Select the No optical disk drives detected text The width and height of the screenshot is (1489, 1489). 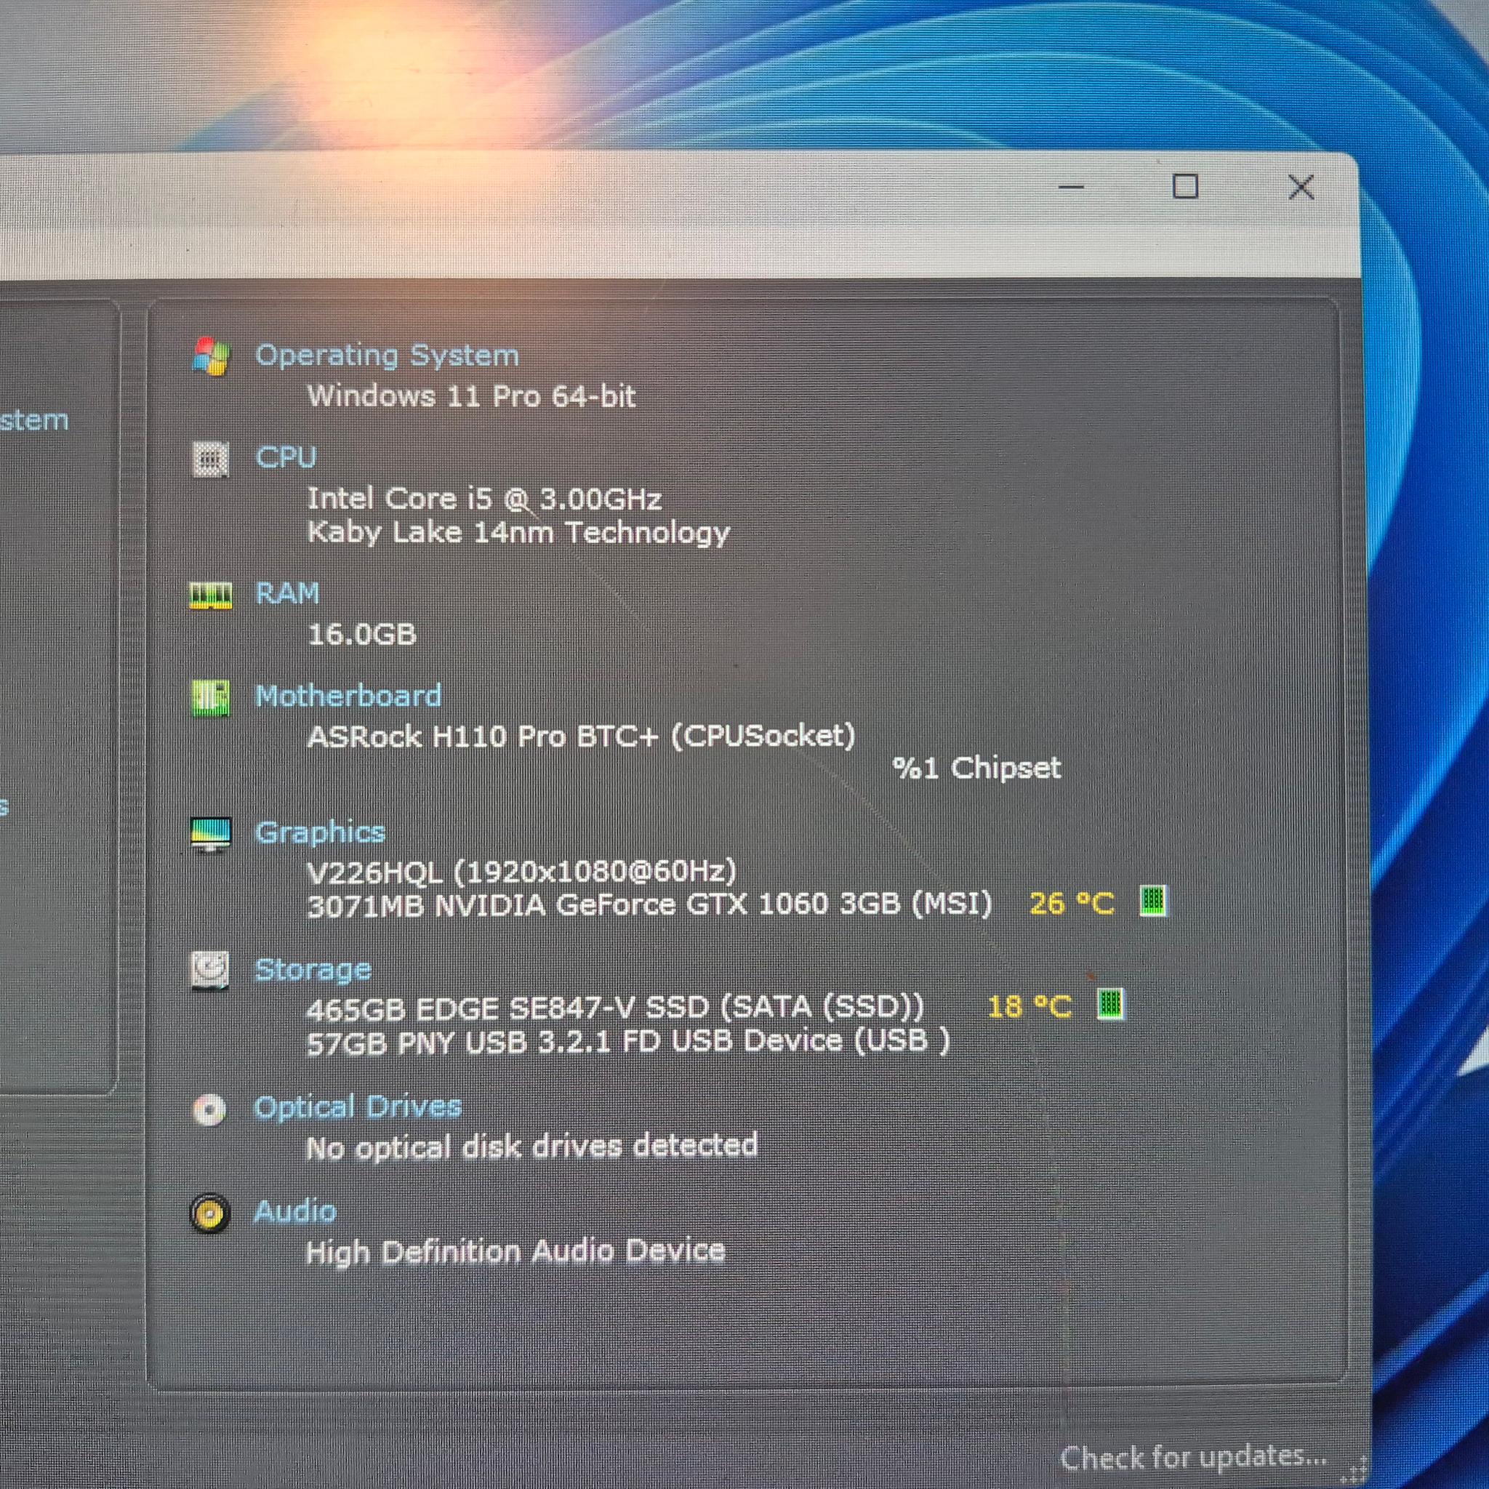point(531,1147)
